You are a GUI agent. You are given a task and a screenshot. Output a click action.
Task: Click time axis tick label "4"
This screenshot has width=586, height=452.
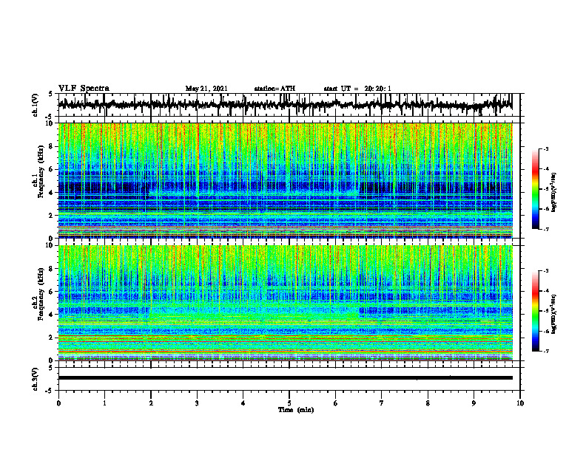click(243, 403)
